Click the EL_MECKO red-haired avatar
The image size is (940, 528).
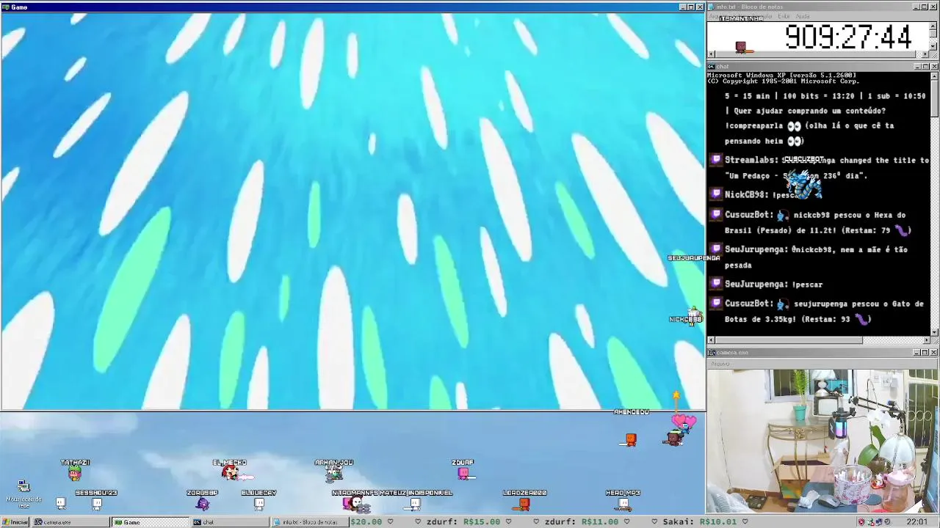tap(231, 474)
